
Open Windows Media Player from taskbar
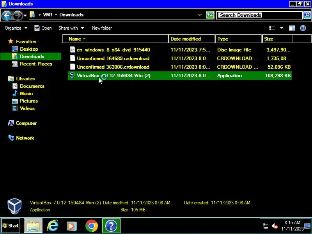point(71,226)
